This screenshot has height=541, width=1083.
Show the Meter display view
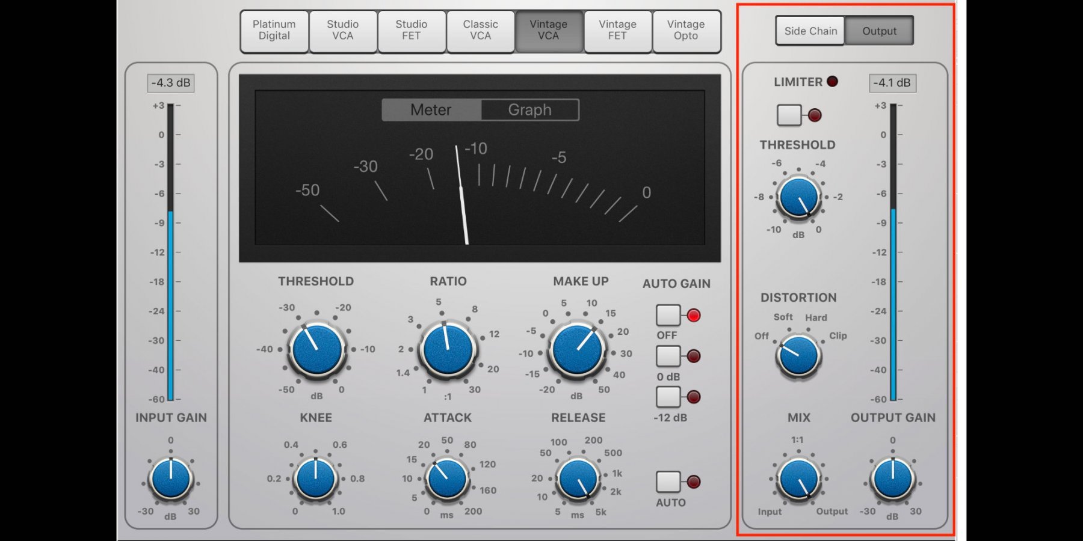point(431,110)
